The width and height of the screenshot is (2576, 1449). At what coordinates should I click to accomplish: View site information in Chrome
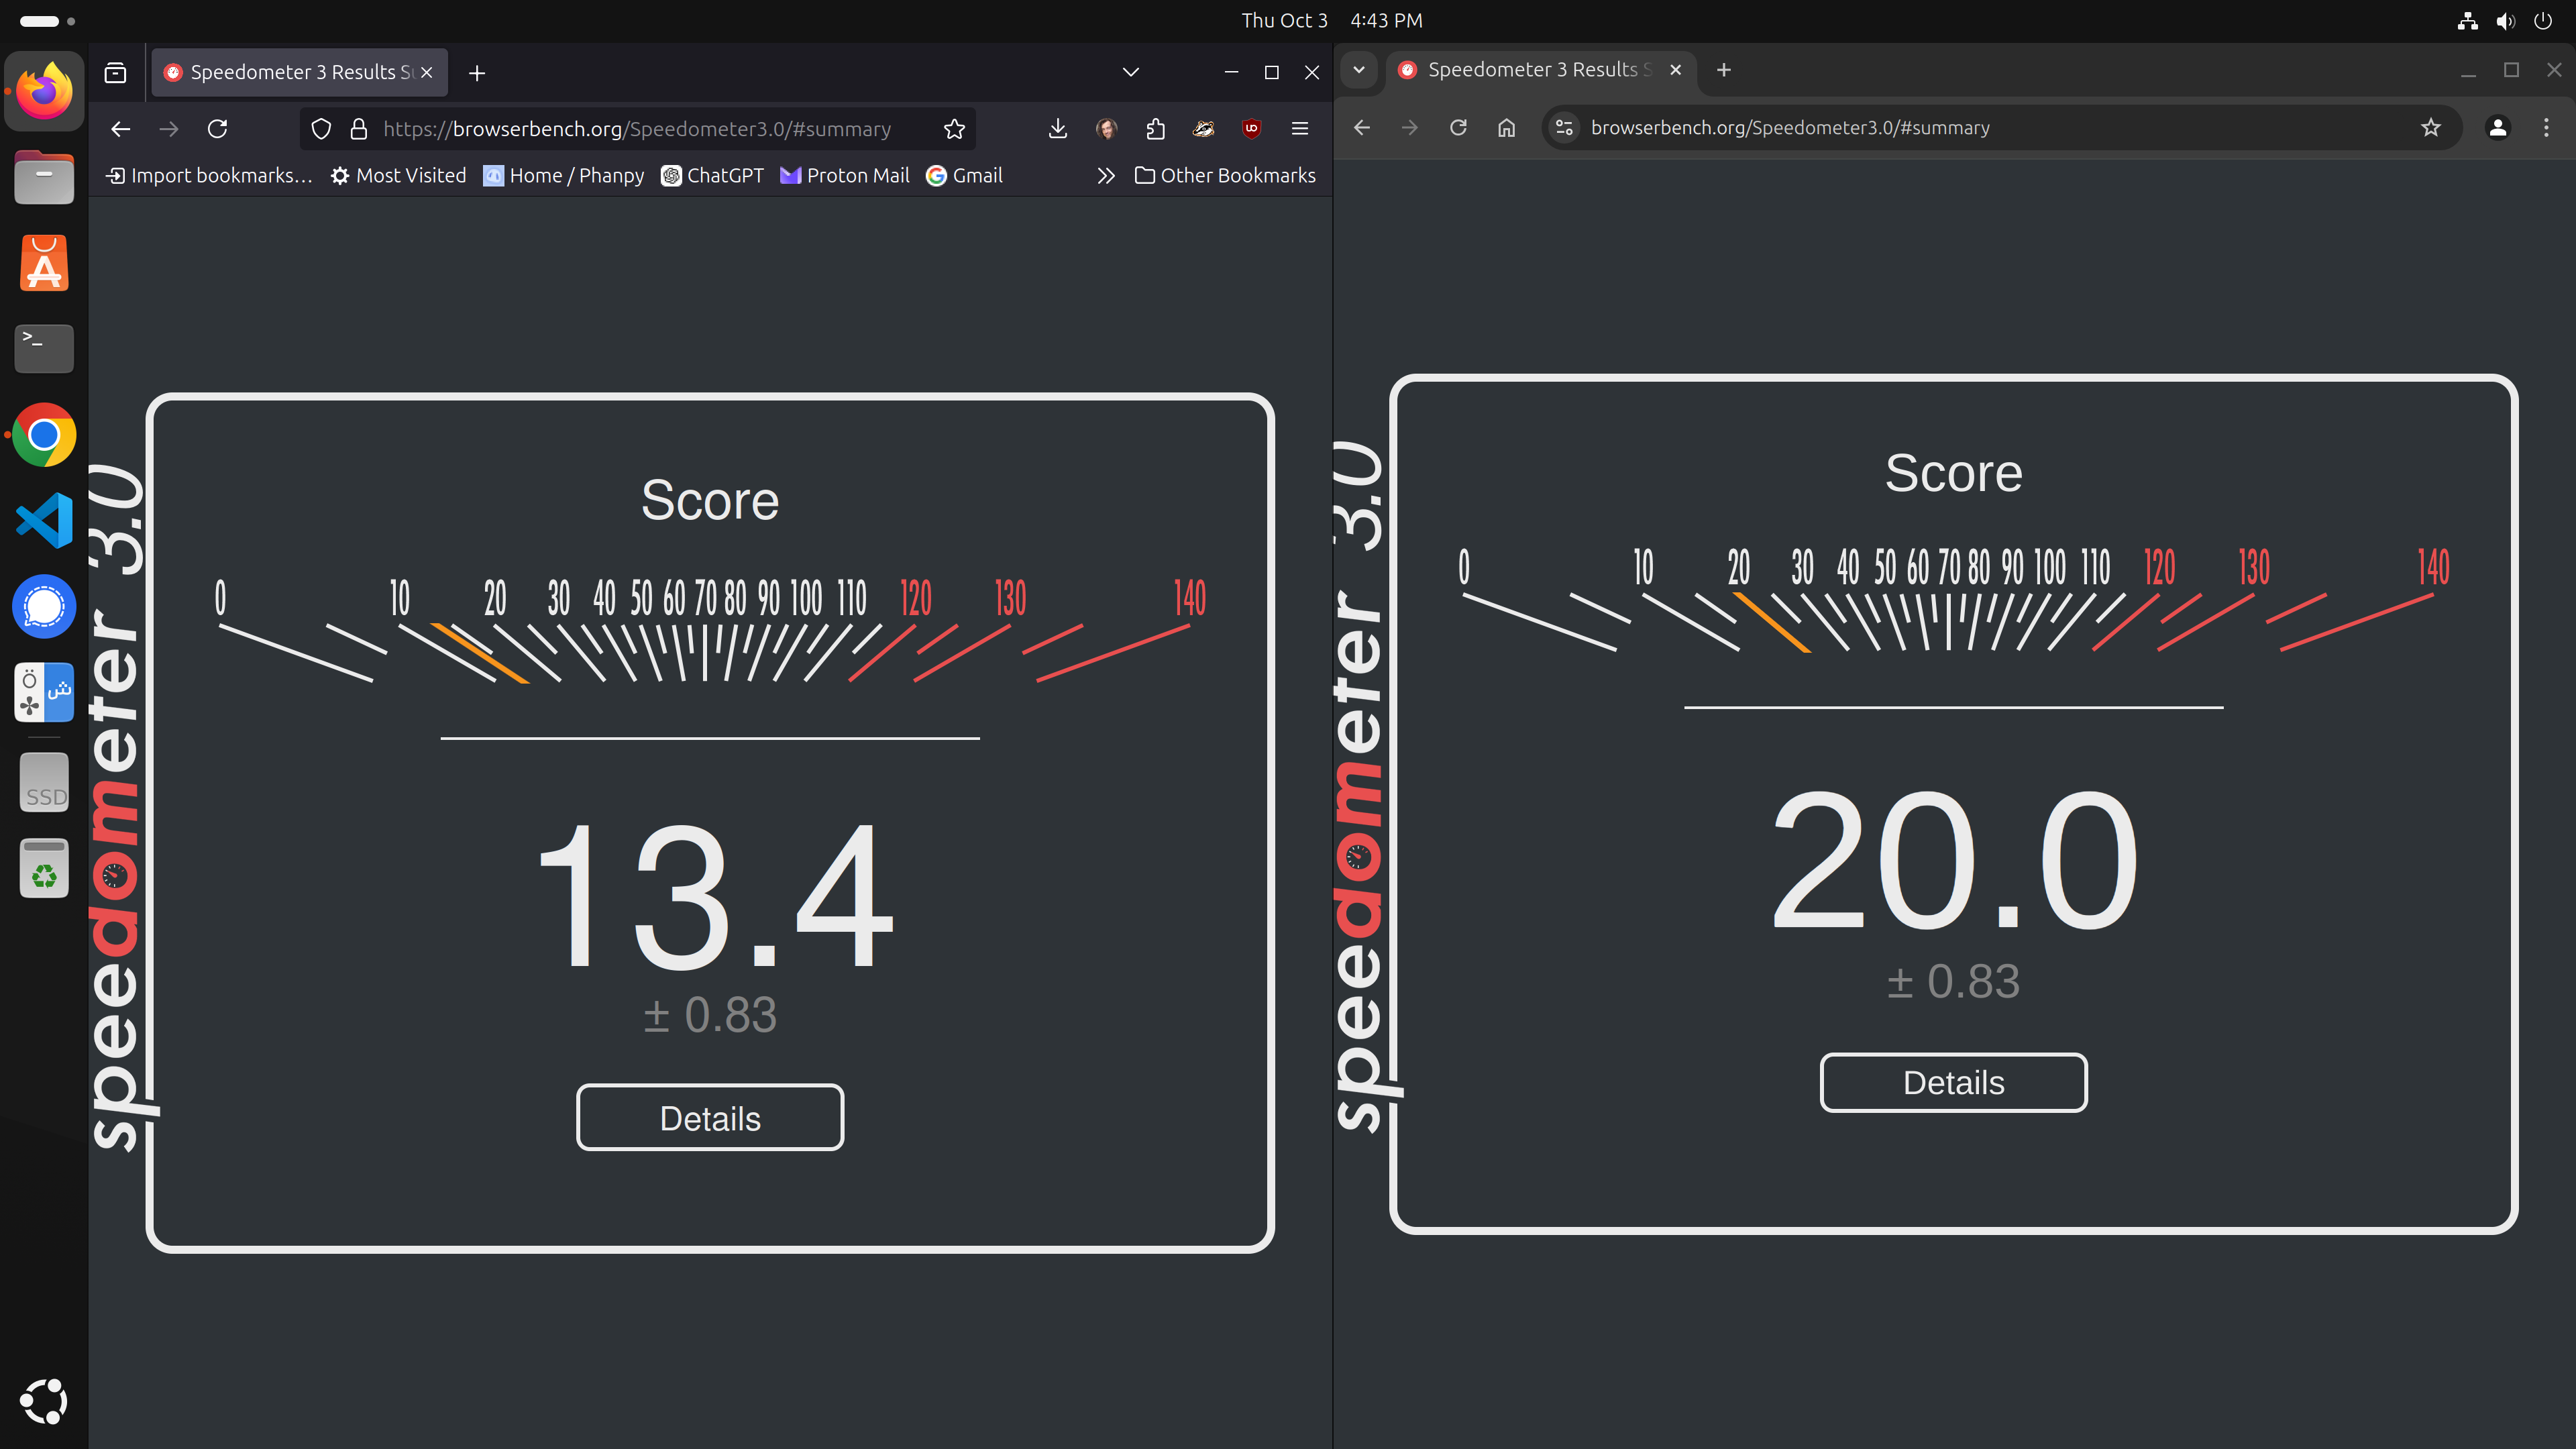(x=1565, y=127)
